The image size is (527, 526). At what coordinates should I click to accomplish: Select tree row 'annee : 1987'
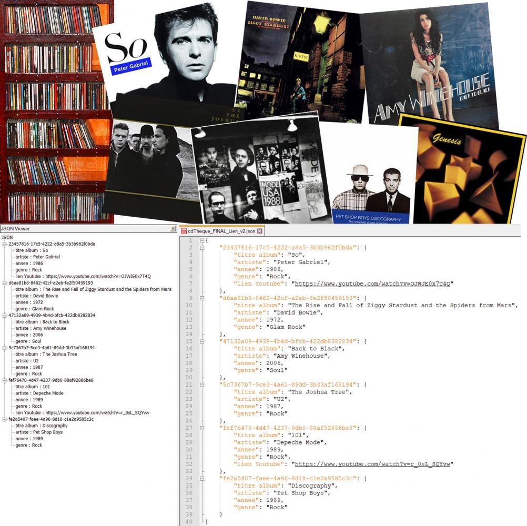click(29, 367)
